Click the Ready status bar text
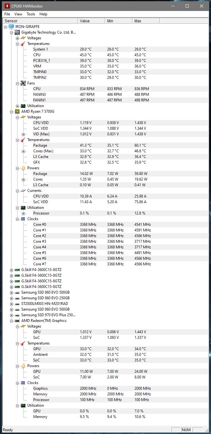211x434 pixels. point(8,430)
